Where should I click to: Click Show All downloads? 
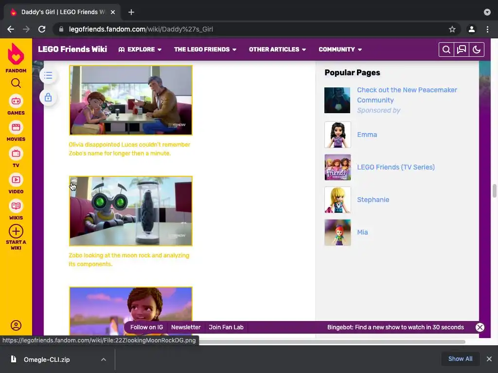tap(460, 359)
